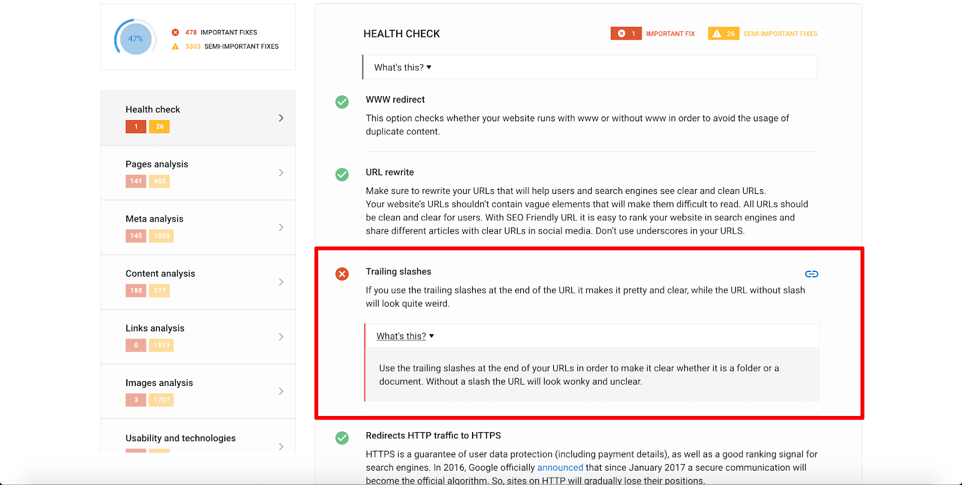The height and width of the screenshot is (485, 962).
Task: Click the URL rewrite title
Action: [390, 172]
